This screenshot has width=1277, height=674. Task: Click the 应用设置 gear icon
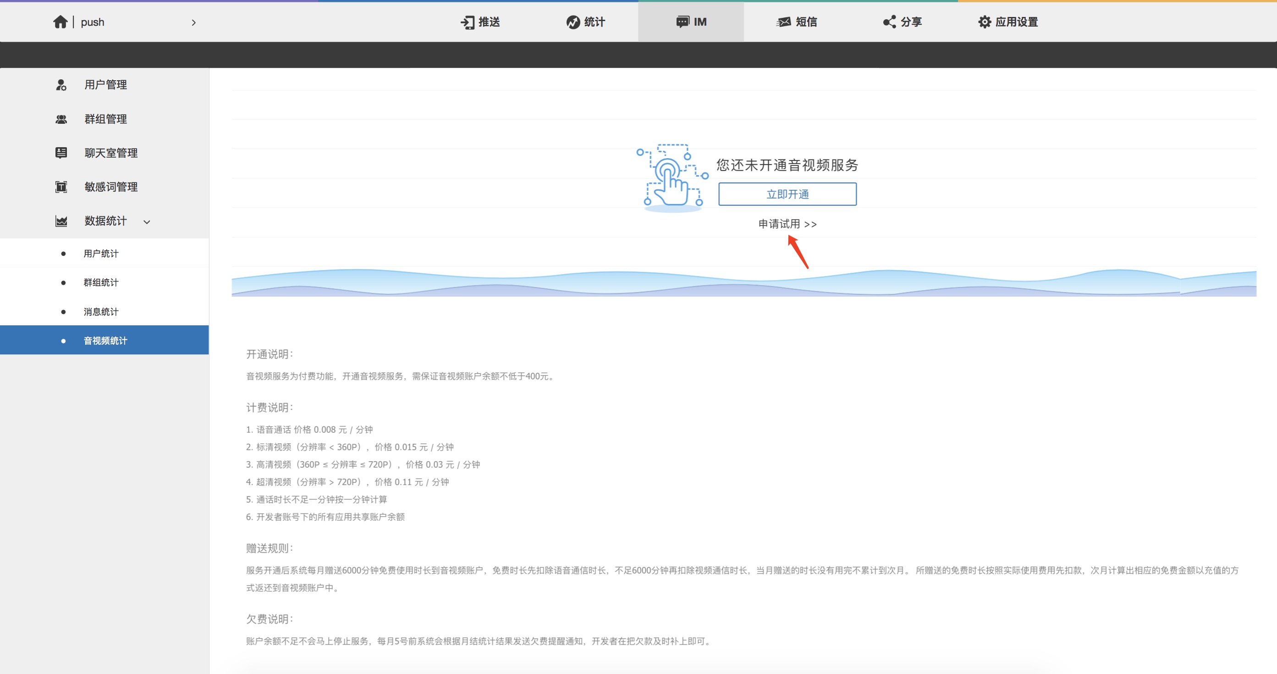click(985, 22)
